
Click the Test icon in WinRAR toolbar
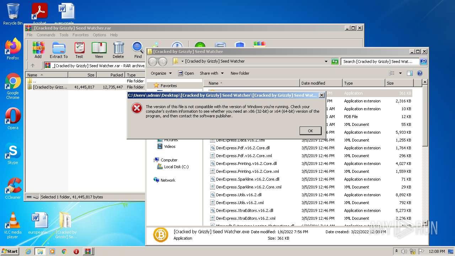[79, 50]
